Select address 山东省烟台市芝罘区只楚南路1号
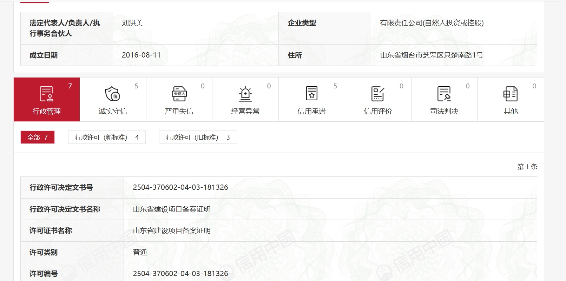This screenshot has height=281, width=566. 432,55
